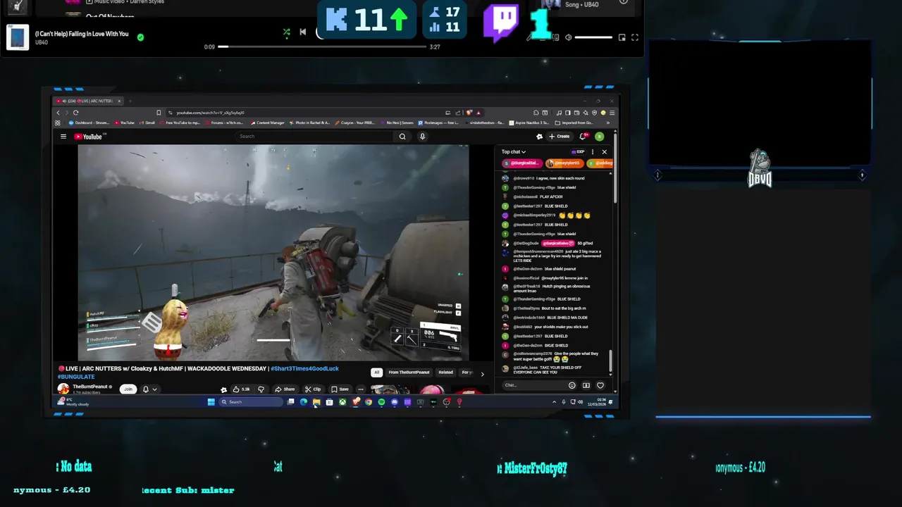
Task: Go back in the browser
Action: click(x=58, y=113)
